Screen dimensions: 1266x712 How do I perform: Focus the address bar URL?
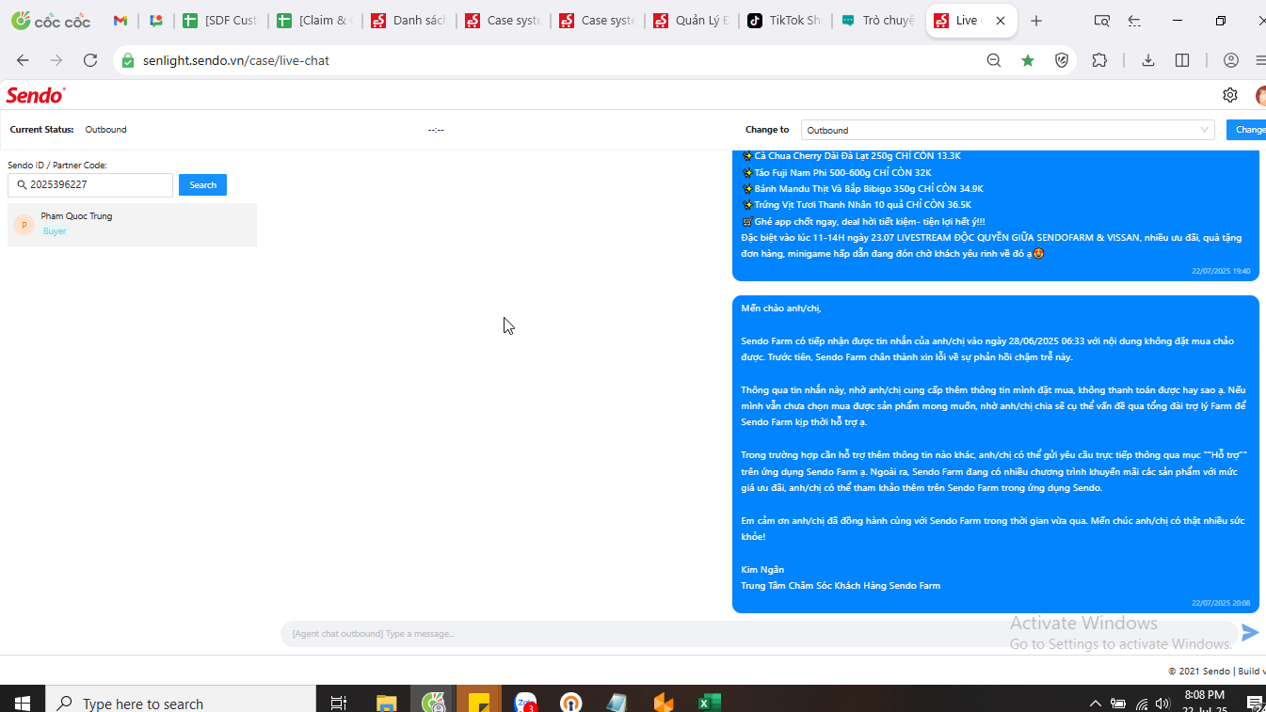[x=236, y=60]
